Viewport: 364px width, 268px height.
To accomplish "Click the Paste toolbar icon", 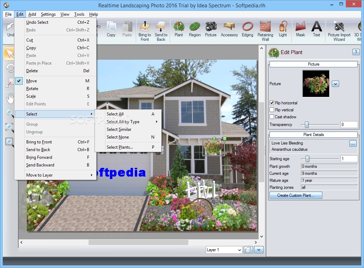I will [x=127, y=29].
